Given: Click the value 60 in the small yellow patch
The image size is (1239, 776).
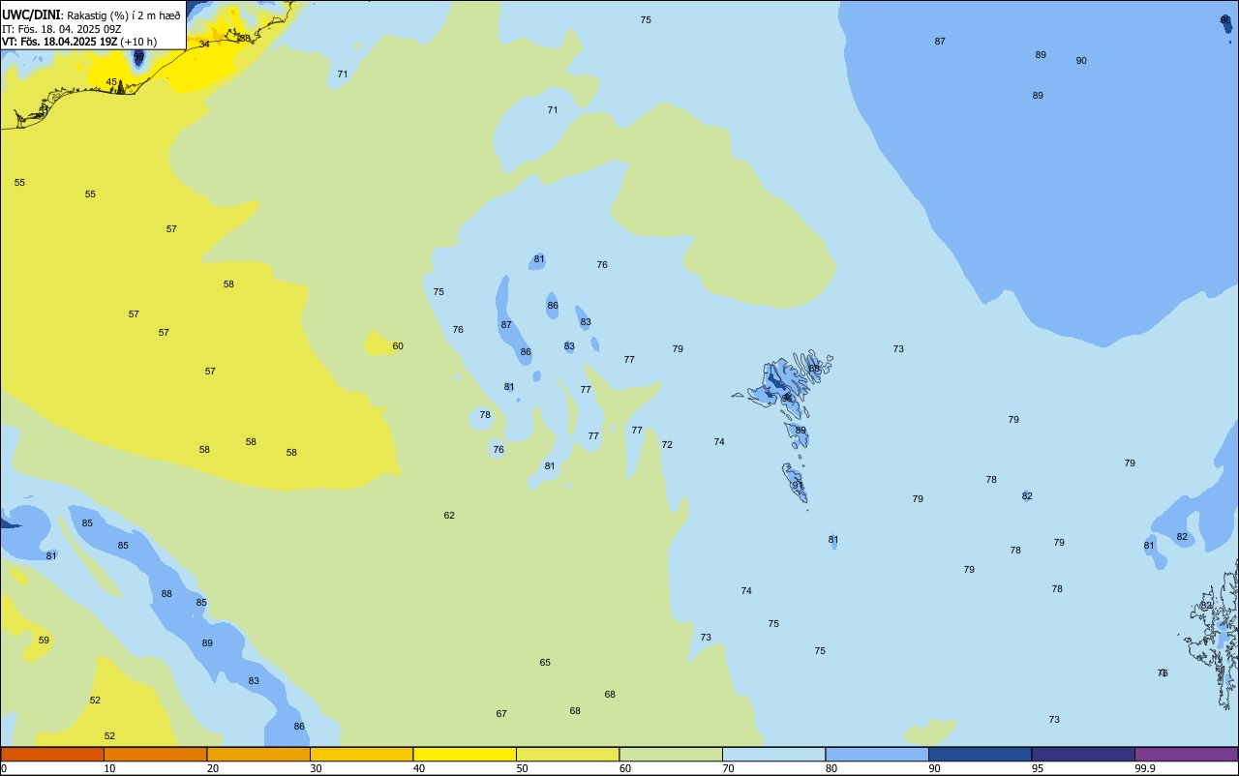Looking at the screenshot, I should coord(398,345).
